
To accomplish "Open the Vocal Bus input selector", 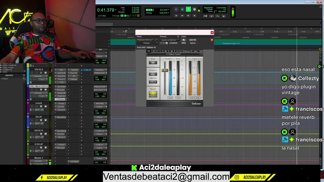I will pyautogui.click(x=100, y=70).
